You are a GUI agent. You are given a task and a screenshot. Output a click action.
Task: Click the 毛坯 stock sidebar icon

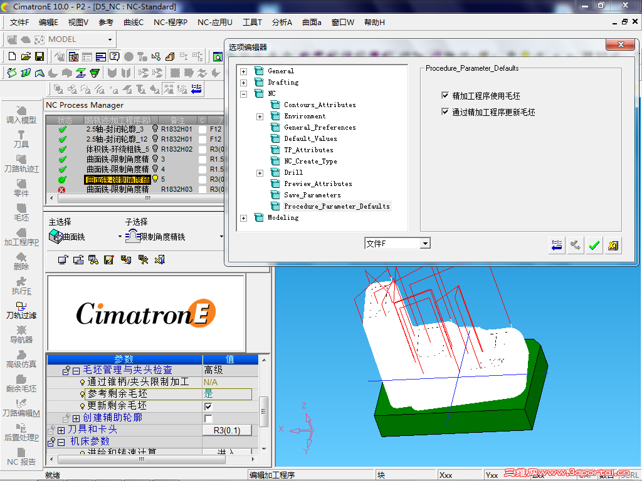[21, 213]
